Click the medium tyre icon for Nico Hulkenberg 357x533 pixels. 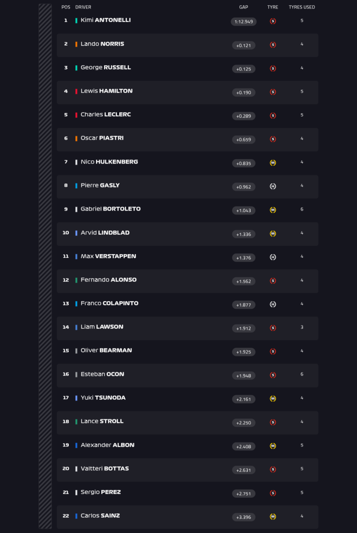click(x=273, y=163)
